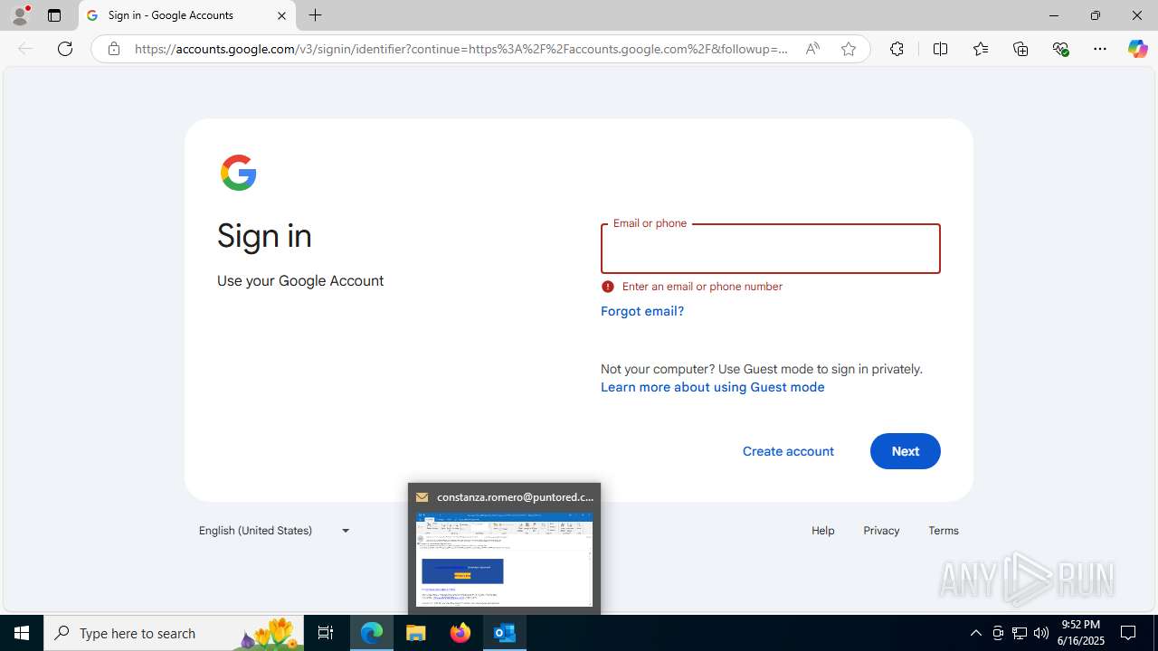Image resolution: width=1158 pixels, height=651 pixels.
Task: Click the Google logo
Action: point(239,173)
